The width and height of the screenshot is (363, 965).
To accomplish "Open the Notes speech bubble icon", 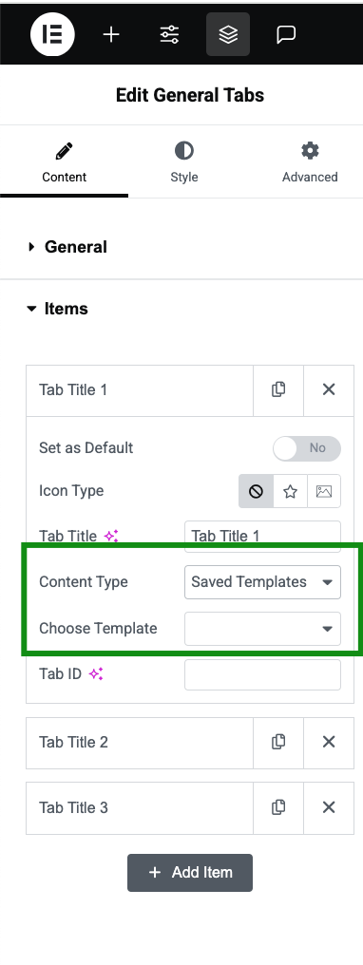I will tap(286, 34).
